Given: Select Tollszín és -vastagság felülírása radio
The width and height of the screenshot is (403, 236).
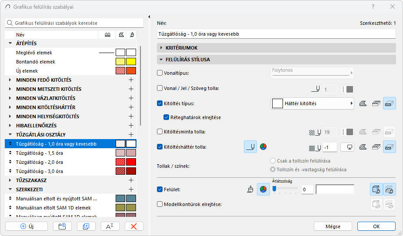Looking at the screenshot, I should pos(273,170).
